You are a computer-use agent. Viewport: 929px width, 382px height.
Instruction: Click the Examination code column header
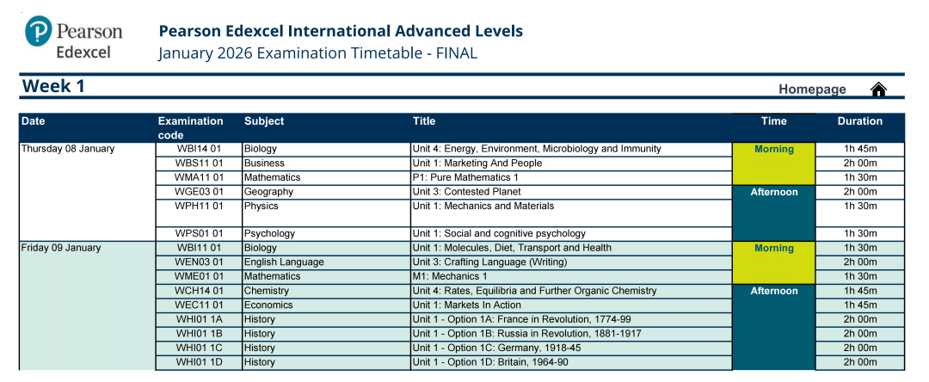coord(190,128)
